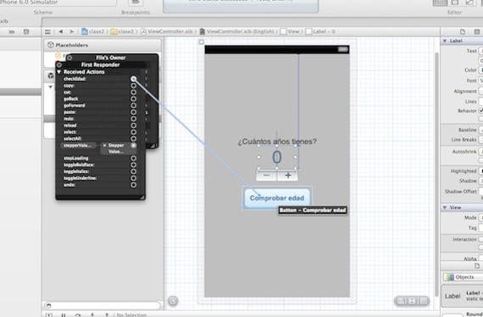483x317 pixels.
Task: Click the View item in the jump bar
Action: coord(290,31)
